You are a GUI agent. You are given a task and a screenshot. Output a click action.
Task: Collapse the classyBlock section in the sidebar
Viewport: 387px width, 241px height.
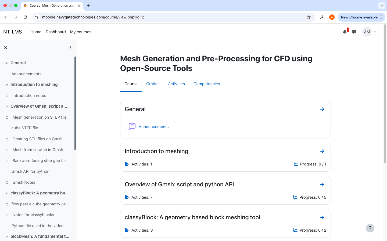click(x=6, y=193)
